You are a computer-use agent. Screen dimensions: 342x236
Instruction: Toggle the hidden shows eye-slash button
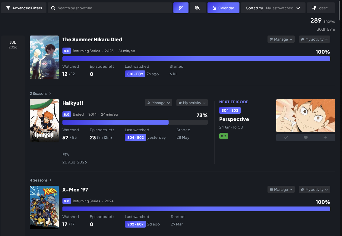[198, 8]
